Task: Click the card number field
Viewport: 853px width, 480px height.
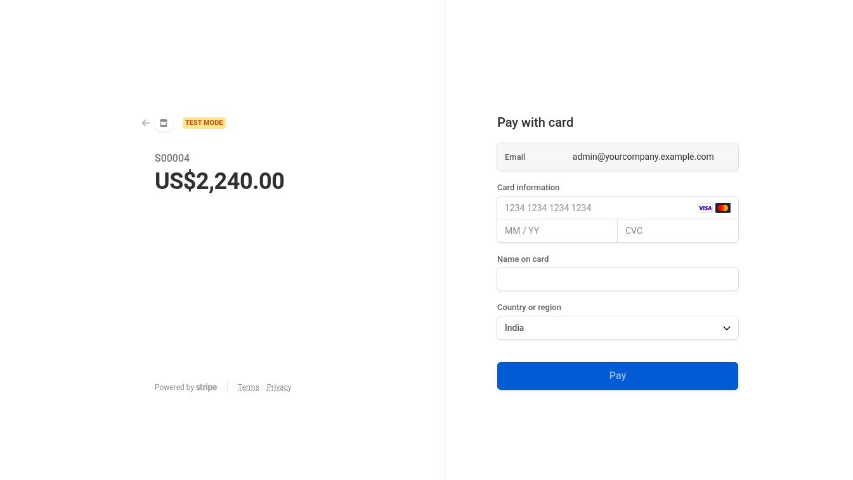Action: 596,208
